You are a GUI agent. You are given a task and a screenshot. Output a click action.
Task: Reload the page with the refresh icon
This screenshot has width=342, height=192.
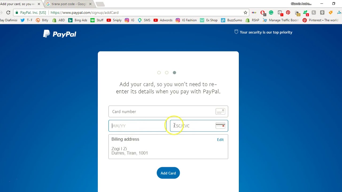8,13
